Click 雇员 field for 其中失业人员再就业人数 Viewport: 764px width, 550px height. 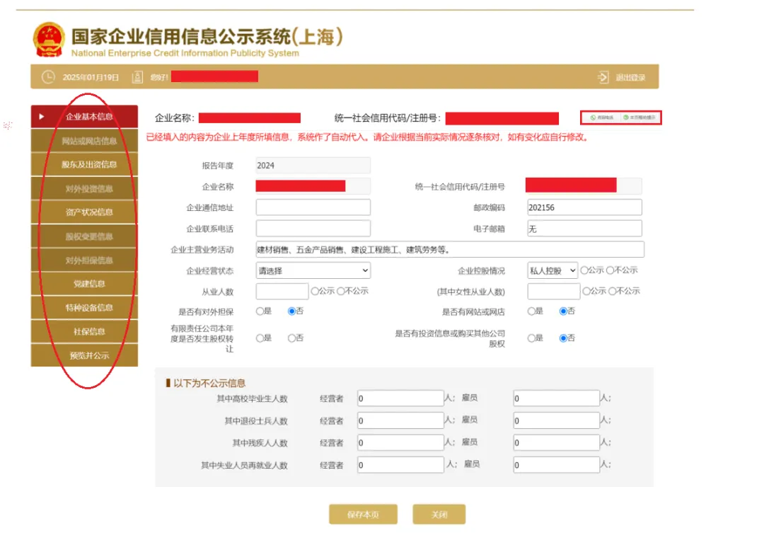tap(557, 464)
